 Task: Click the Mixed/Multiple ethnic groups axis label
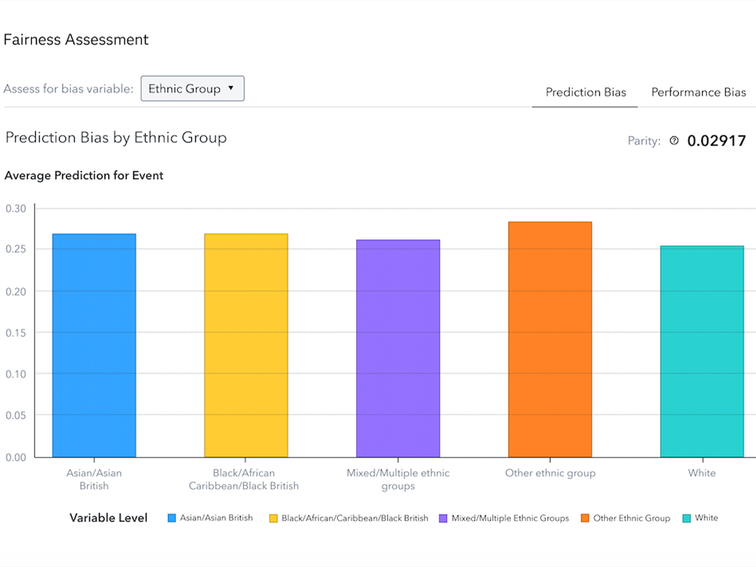tap(398, 479)
